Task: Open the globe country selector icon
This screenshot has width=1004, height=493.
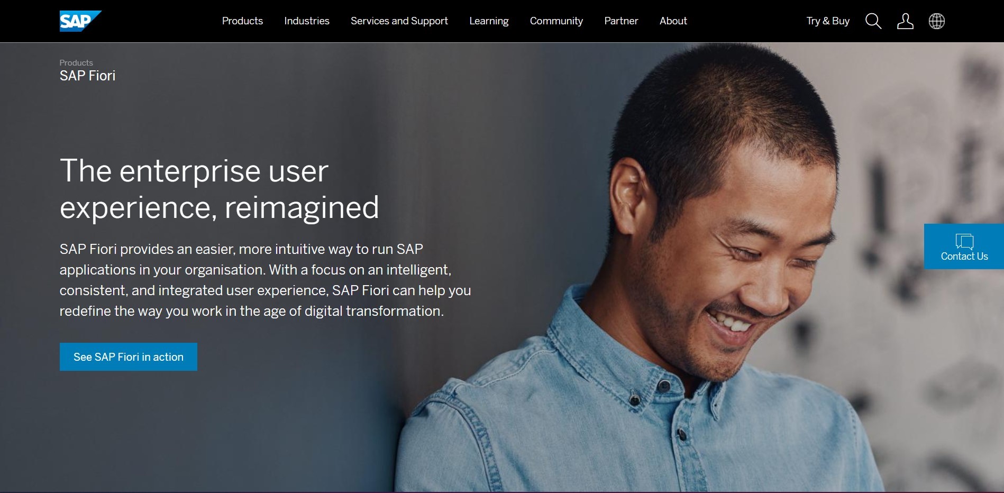Action: tap(937, 21)
